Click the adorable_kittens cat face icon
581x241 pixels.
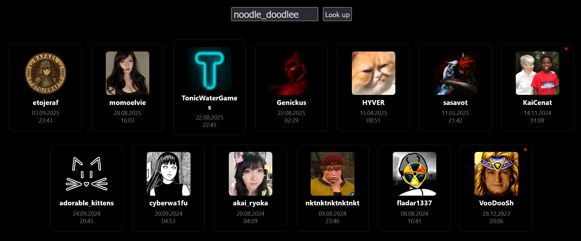click(87, 174)
